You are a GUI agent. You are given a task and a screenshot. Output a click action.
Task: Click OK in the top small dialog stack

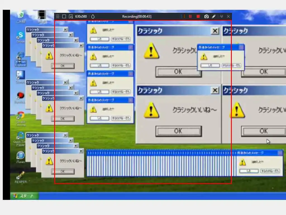click(x=63, y=66)
